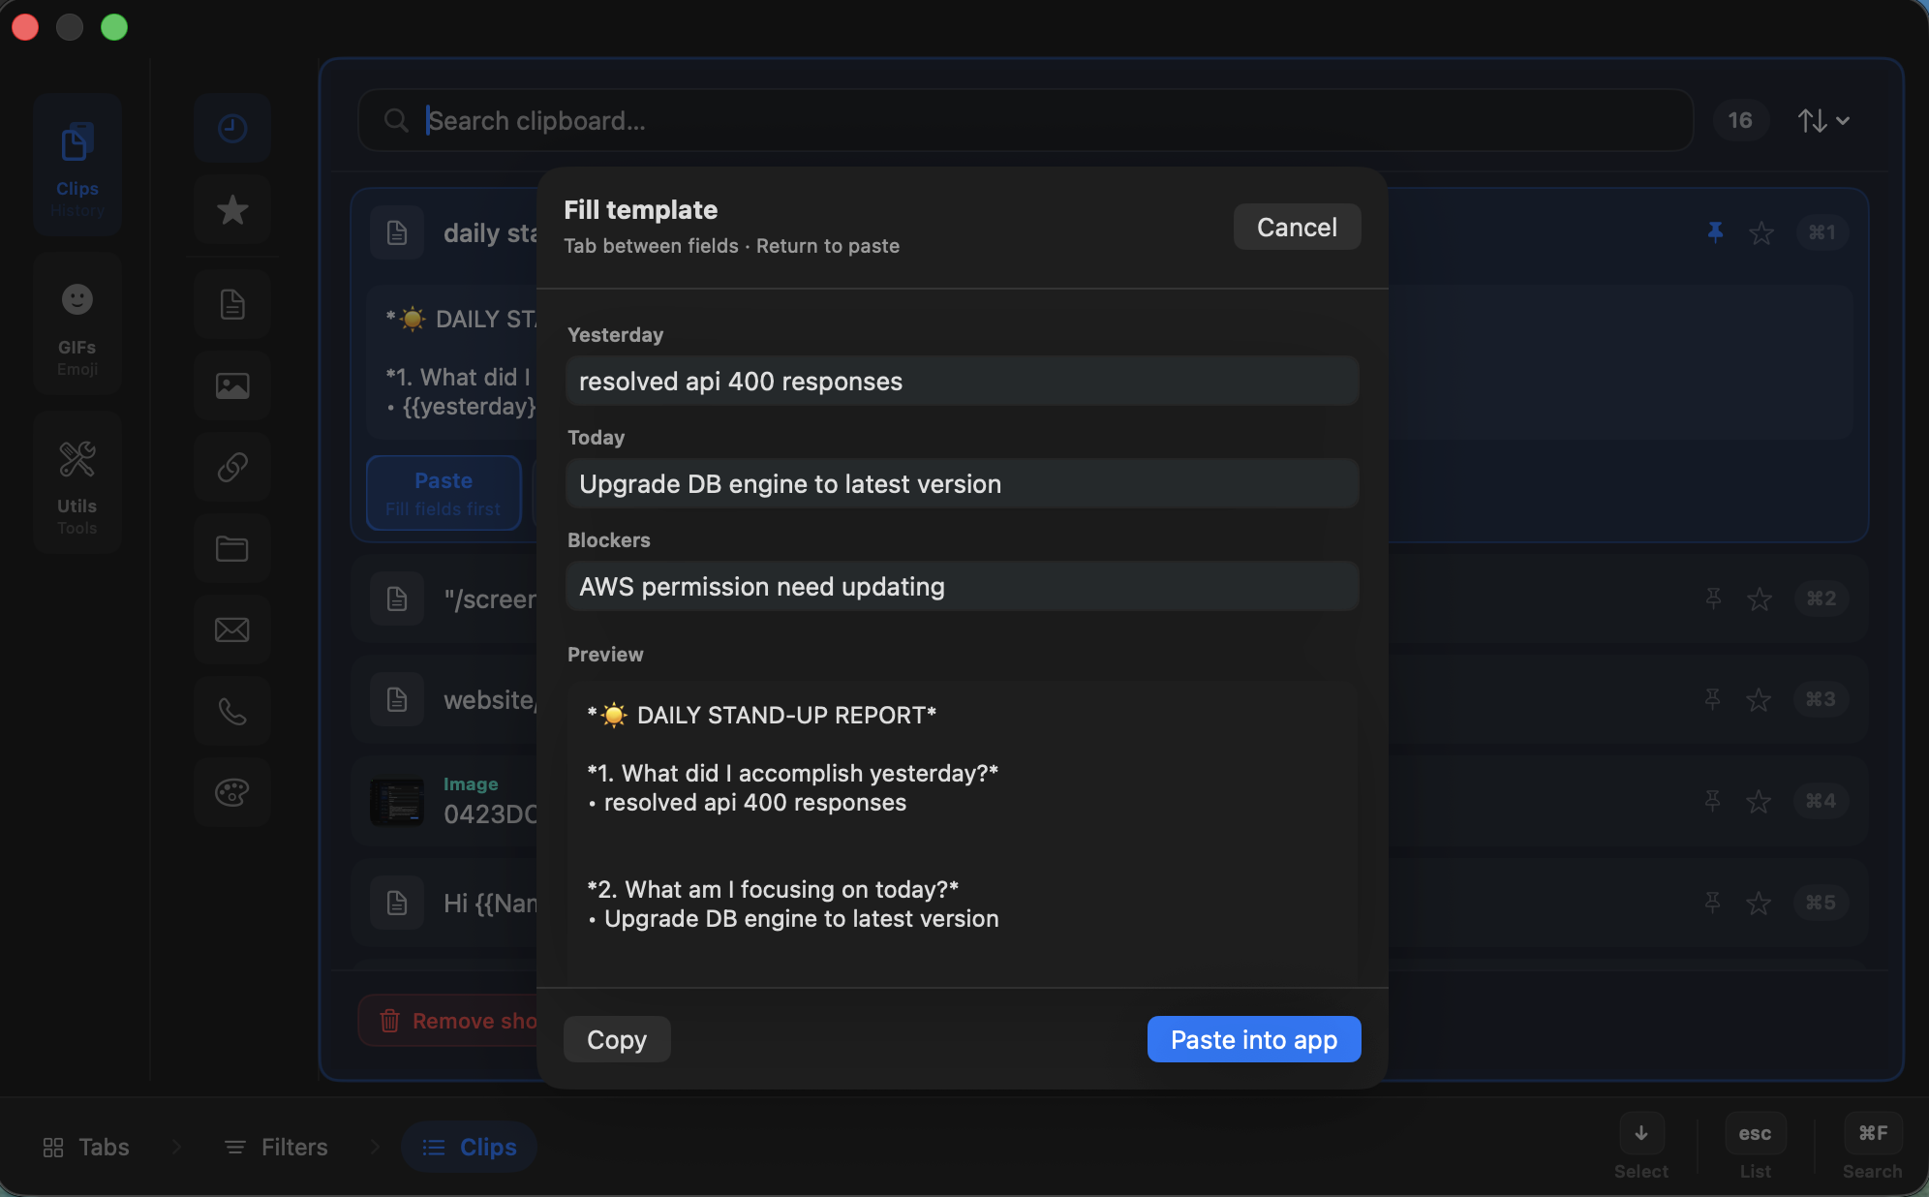1929x1197 pixels.
Task: Click the document icon of Hi {{Name clip
Action: (x=397, y=903)
